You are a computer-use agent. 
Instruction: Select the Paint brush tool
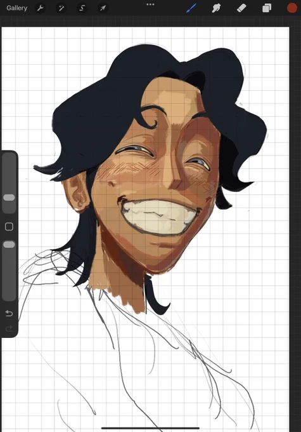pos(191,8)
